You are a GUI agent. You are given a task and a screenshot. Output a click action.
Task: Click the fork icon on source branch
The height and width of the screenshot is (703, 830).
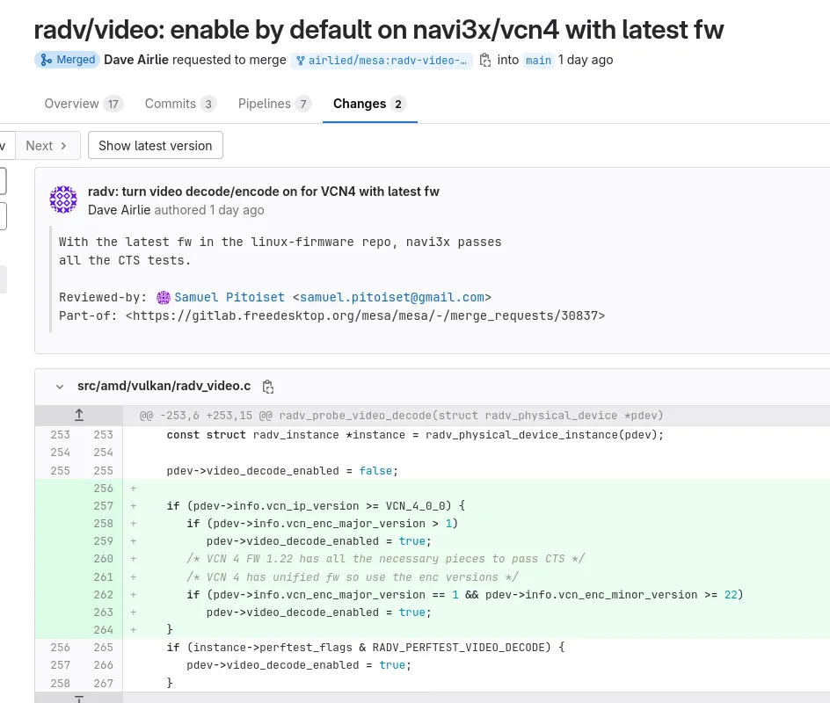coord(300,61)
